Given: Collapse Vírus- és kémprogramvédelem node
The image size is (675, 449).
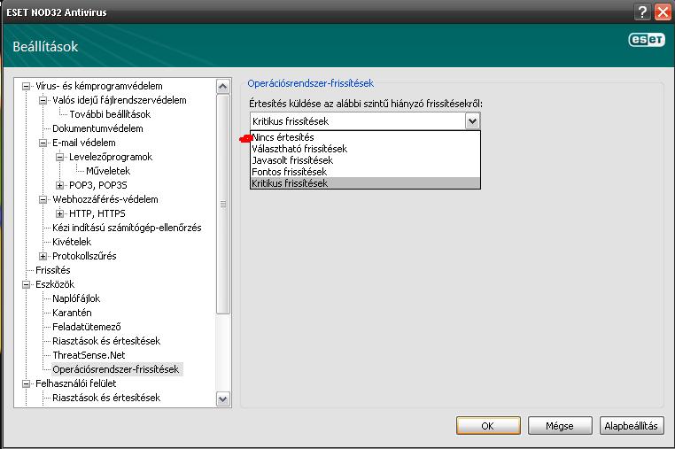Looking at the screenshot, I should [x=26, y=86].
